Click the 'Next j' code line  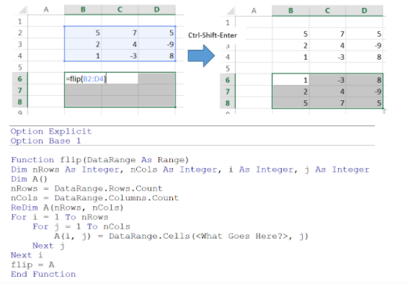[48, 246]
